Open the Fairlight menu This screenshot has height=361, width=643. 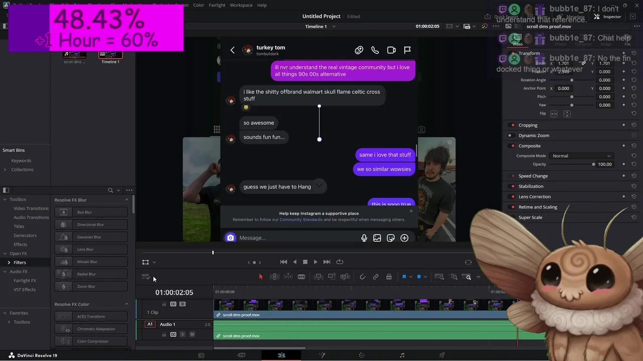coord(217,5)
